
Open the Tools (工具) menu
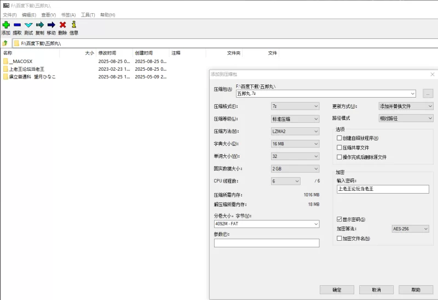(88, 15)
